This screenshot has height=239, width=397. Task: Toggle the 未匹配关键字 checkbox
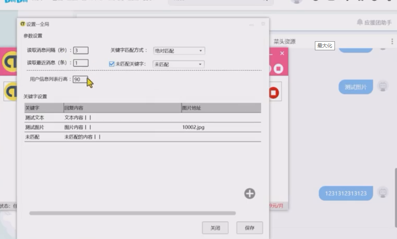pyautogui.click(x=112, y=64)
